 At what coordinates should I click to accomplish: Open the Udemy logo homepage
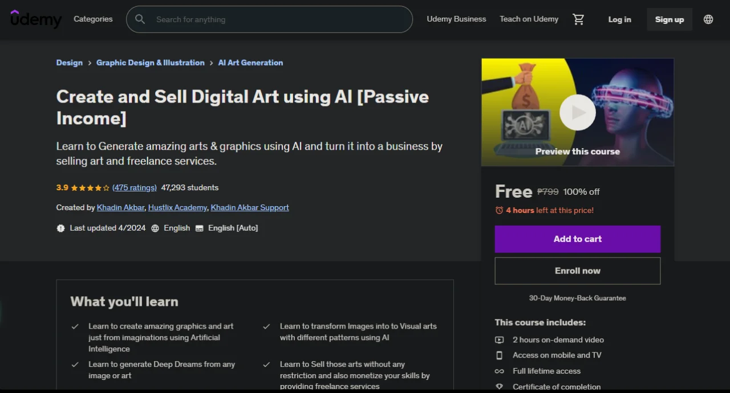(x=36, y=19)
